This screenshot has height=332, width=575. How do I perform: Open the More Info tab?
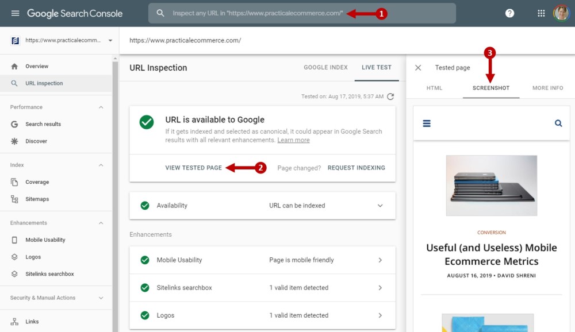coord(548,88)
